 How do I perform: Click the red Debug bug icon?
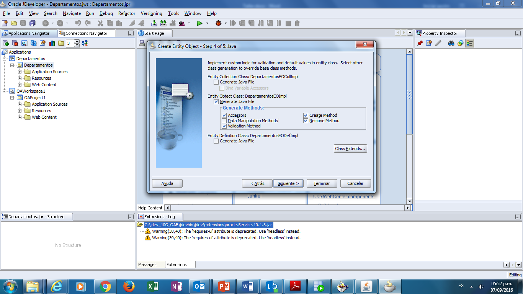[219, 23]
